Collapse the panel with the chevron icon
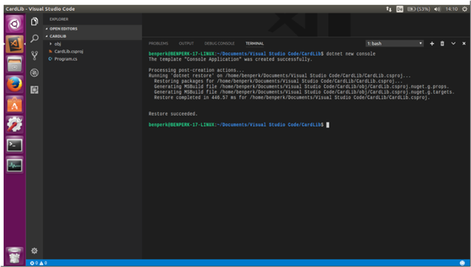Screen dimensions: 471x267 453,43
